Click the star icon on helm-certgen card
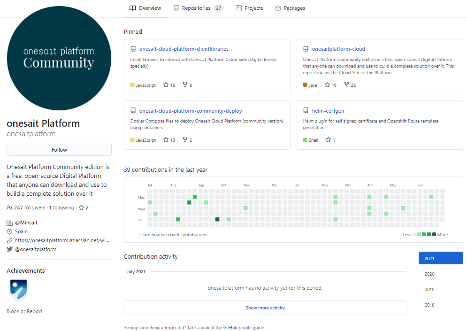Viewport: 467px width, 331px height. (328, 140)
